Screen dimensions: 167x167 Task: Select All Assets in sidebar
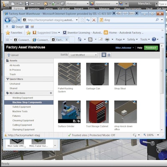[15, 65]
